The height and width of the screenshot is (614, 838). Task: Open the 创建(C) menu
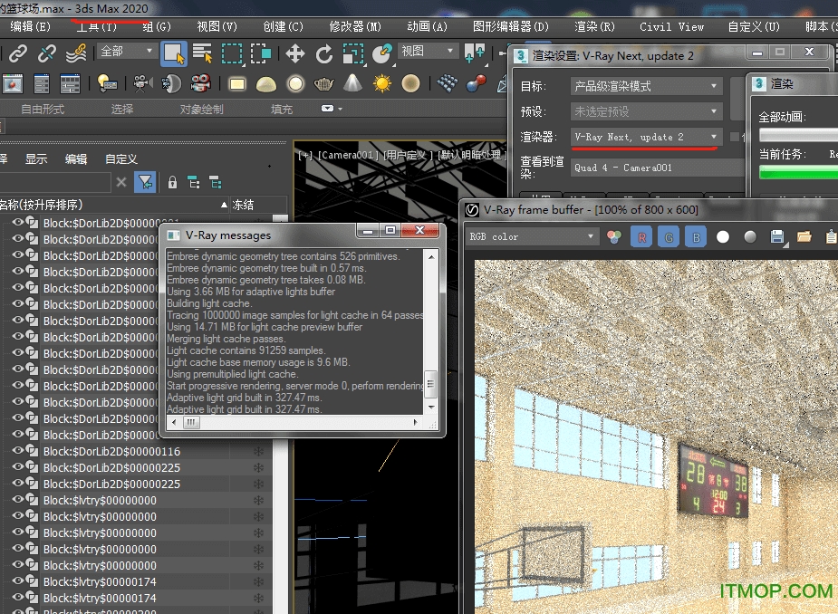pyautogui.click(x=283, y=27)
